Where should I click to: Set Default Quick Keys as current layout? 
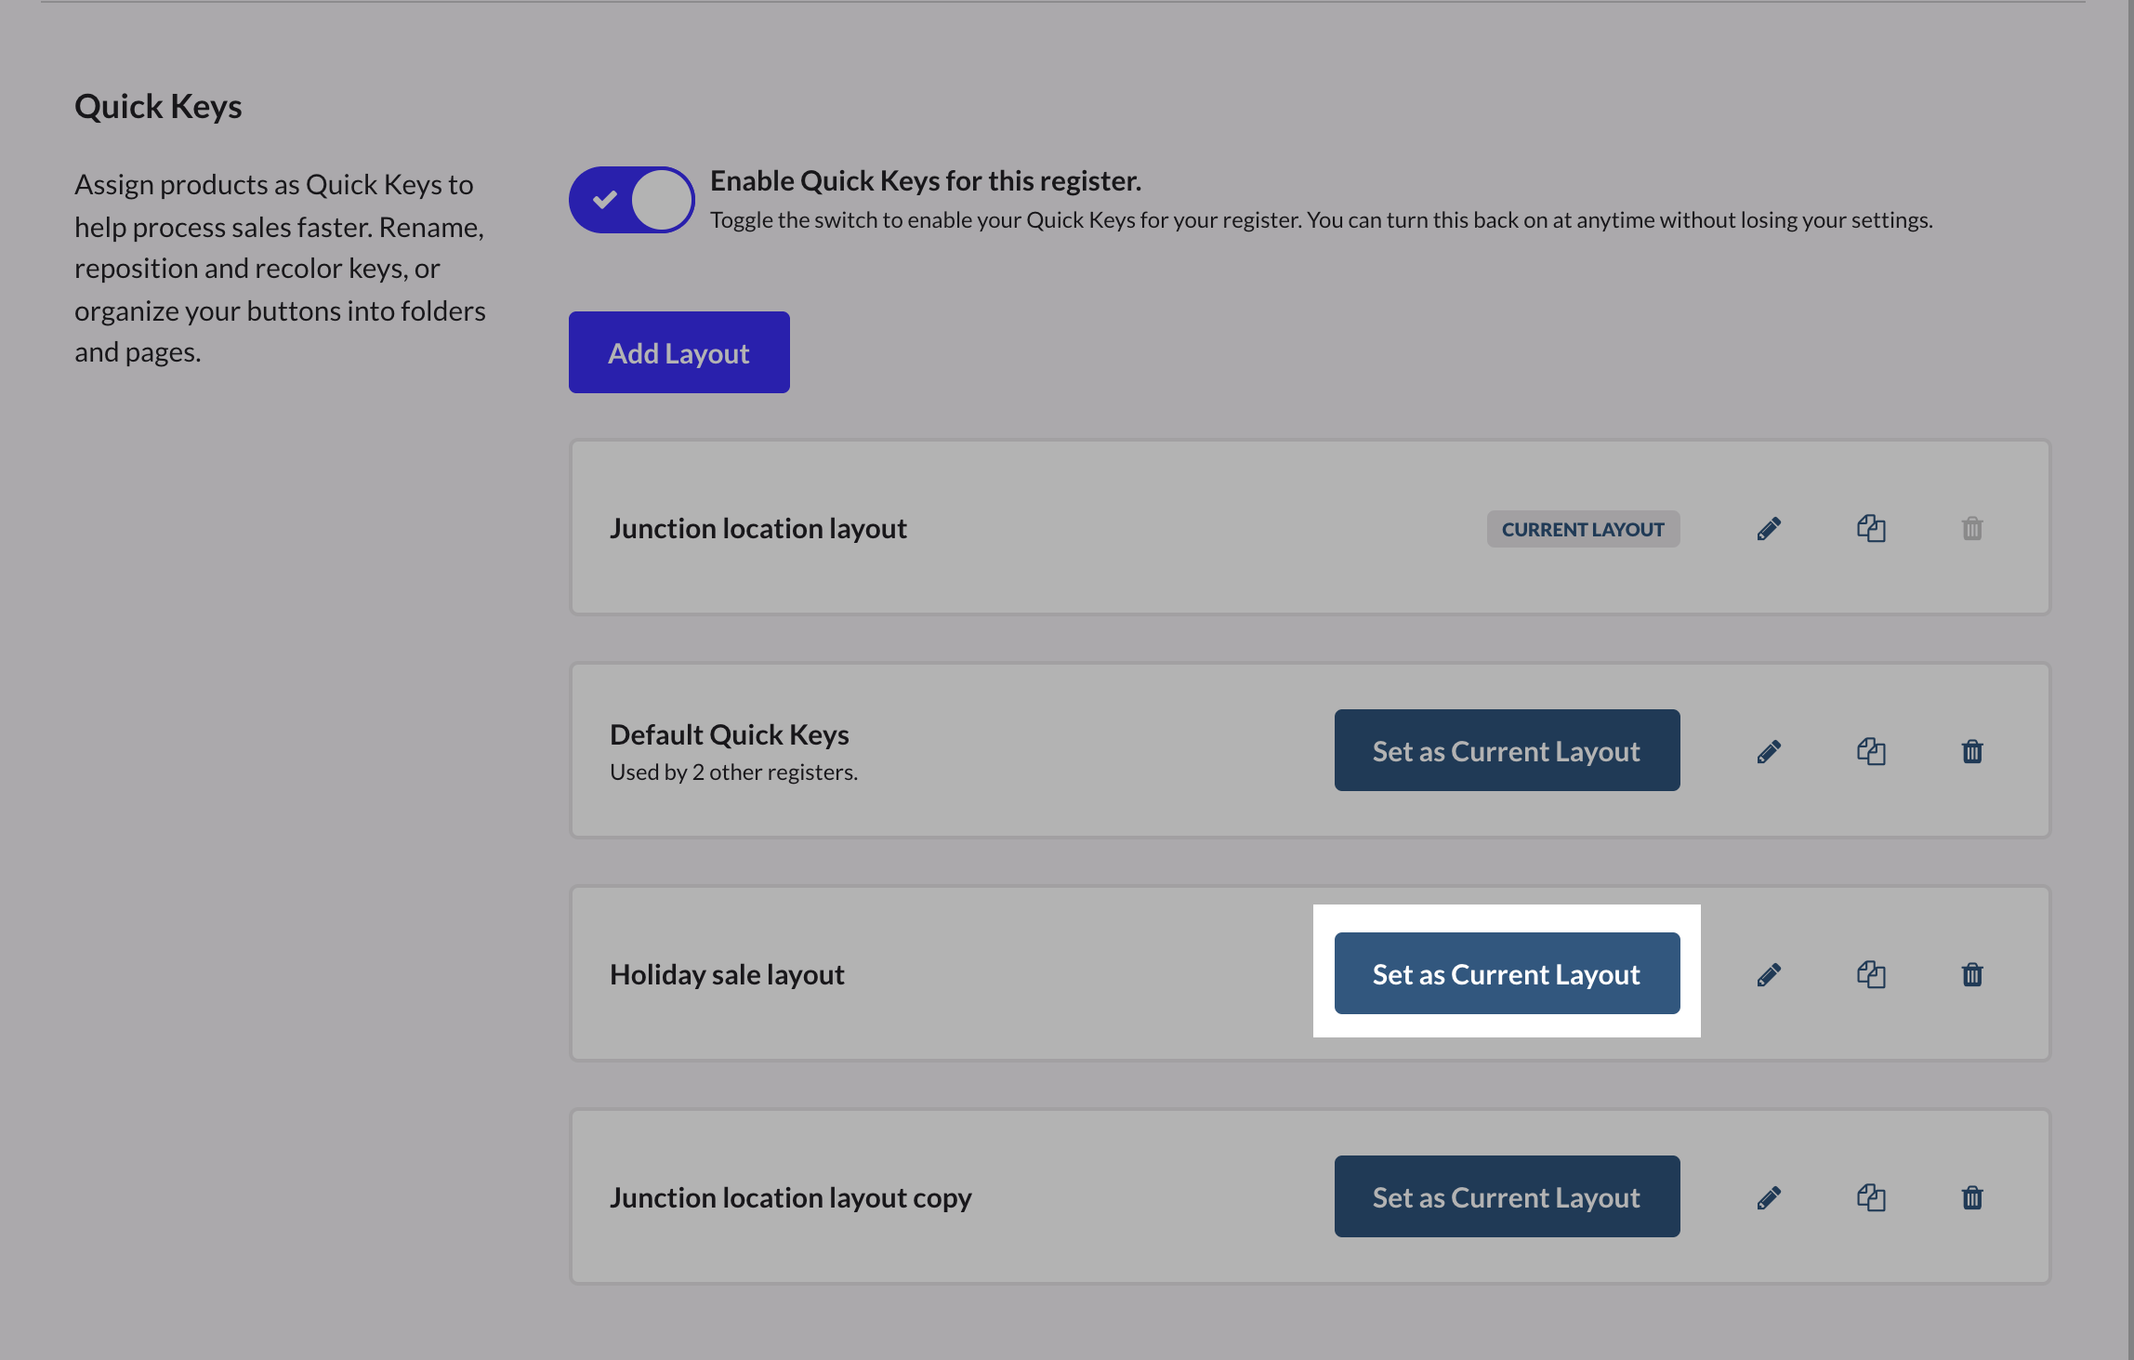1507,750
